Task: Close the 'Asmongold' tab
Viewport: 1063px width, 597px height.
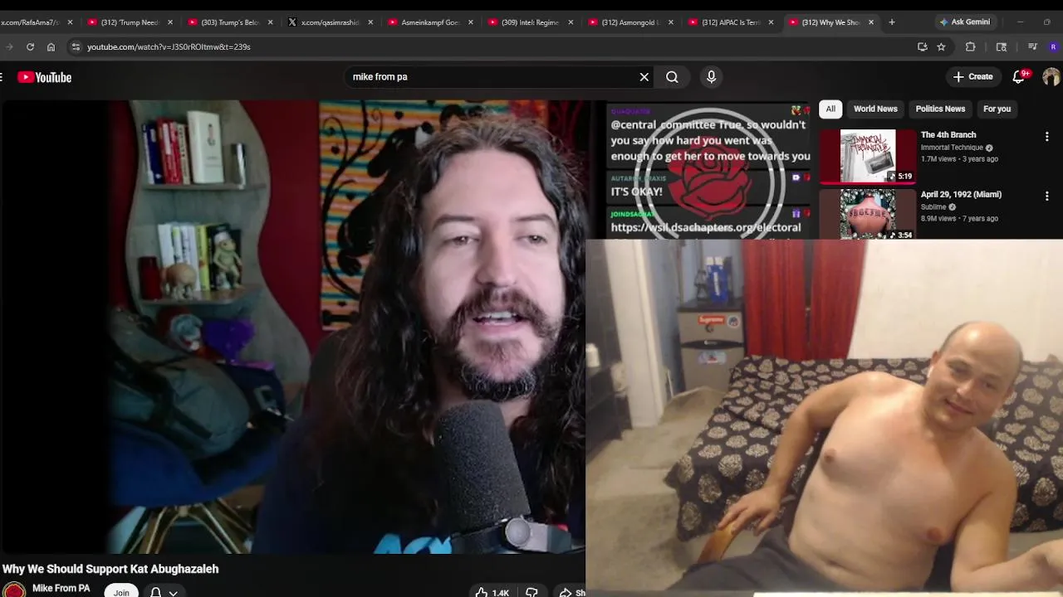Action: [x=671, y=22]
